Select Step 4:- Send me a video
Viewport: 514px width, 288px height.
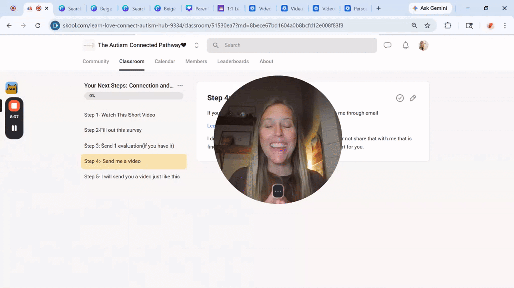(x=134, y=161)
